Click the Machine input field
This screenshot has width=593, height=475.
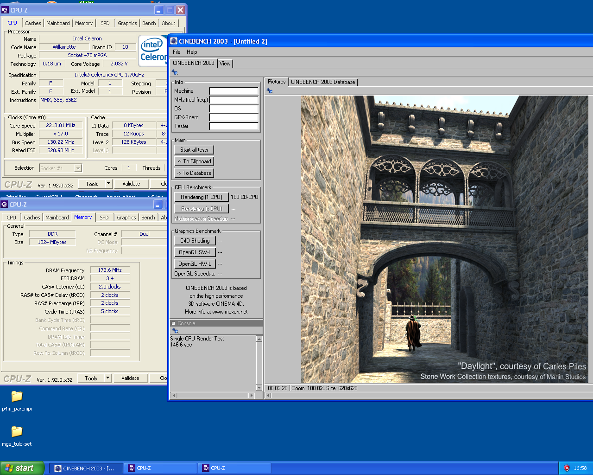(234, 91)
